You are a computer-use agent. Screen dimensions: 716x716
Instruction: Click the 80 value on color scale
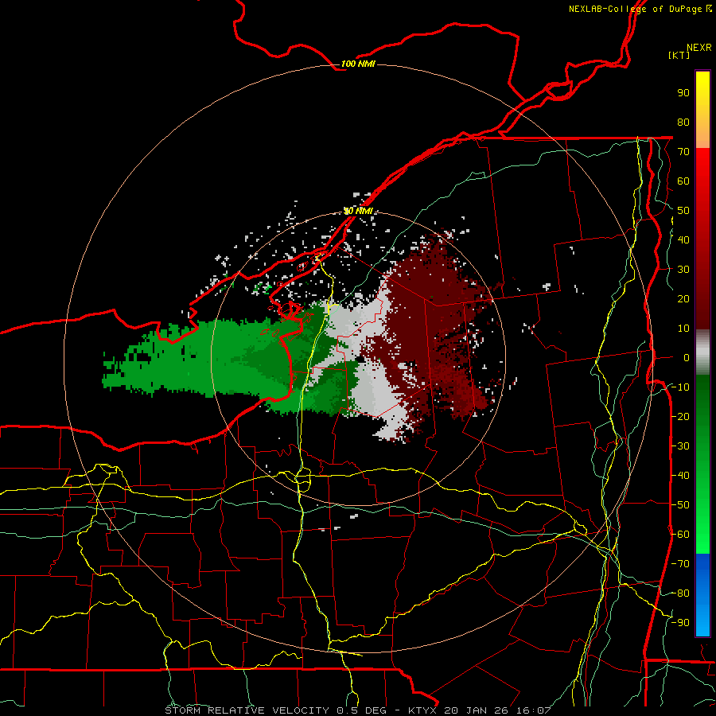pyautogui.click(x=683, y=123)
